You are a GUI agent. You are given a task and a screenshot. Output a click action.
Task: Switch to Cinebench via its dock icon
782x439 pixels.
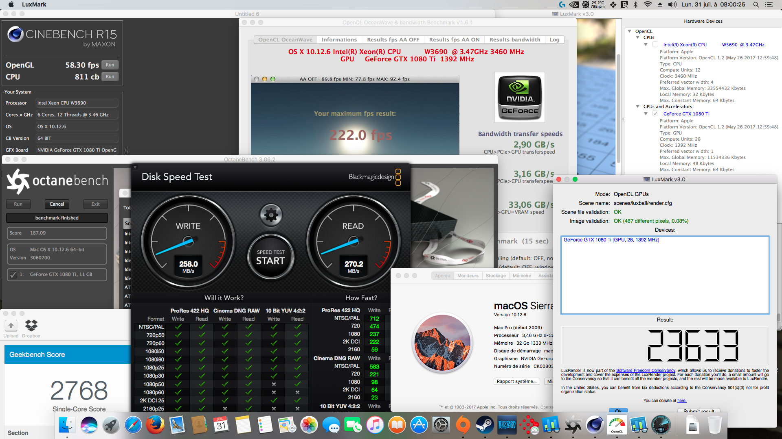click(595, 425)
